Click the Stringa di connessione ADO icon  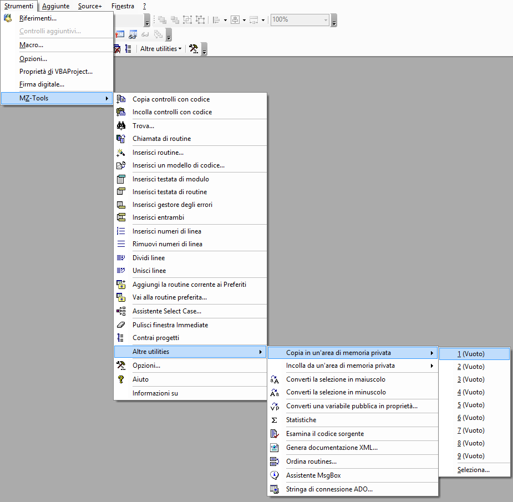click(275, 489)
